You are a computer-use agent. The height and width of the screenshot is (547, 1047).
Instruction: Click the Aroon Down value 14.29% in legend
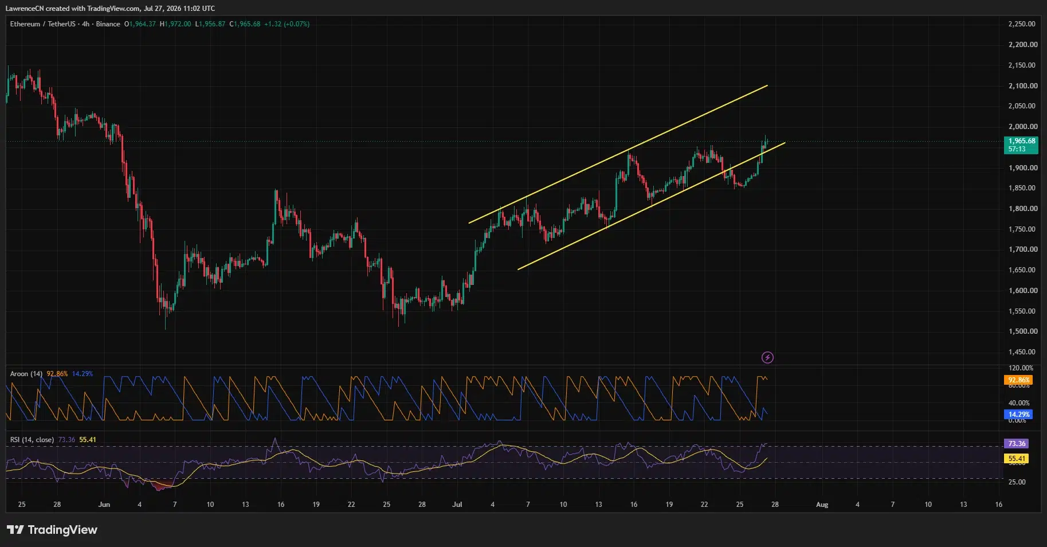click(83, 374)
